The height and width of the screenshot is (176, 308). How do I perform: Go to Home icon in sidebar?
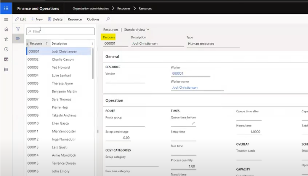[x=6, y=29]
